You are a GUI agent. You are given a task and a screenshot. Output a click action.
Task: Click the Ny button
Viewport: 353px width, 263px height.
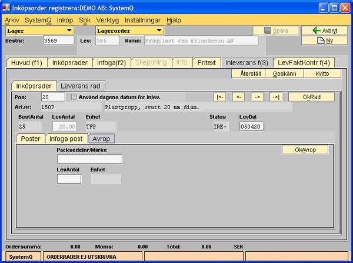(x=325, y=41)
